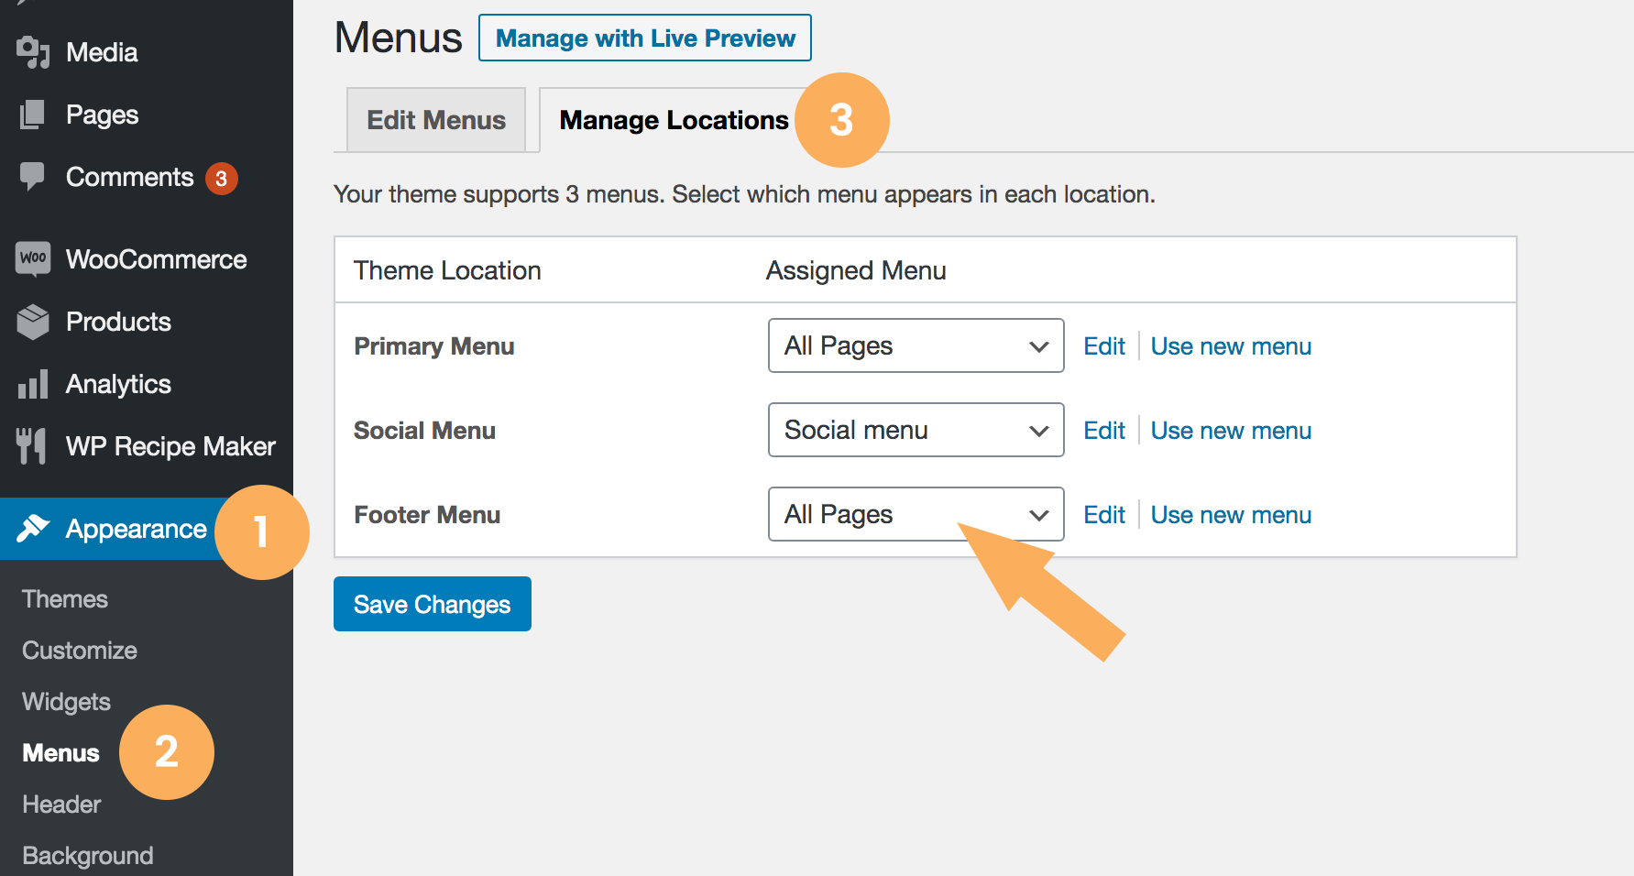The image size is (1634, 876).
Task: Click the Appearance paintbrush icon
Action: (x=33, y=529)
